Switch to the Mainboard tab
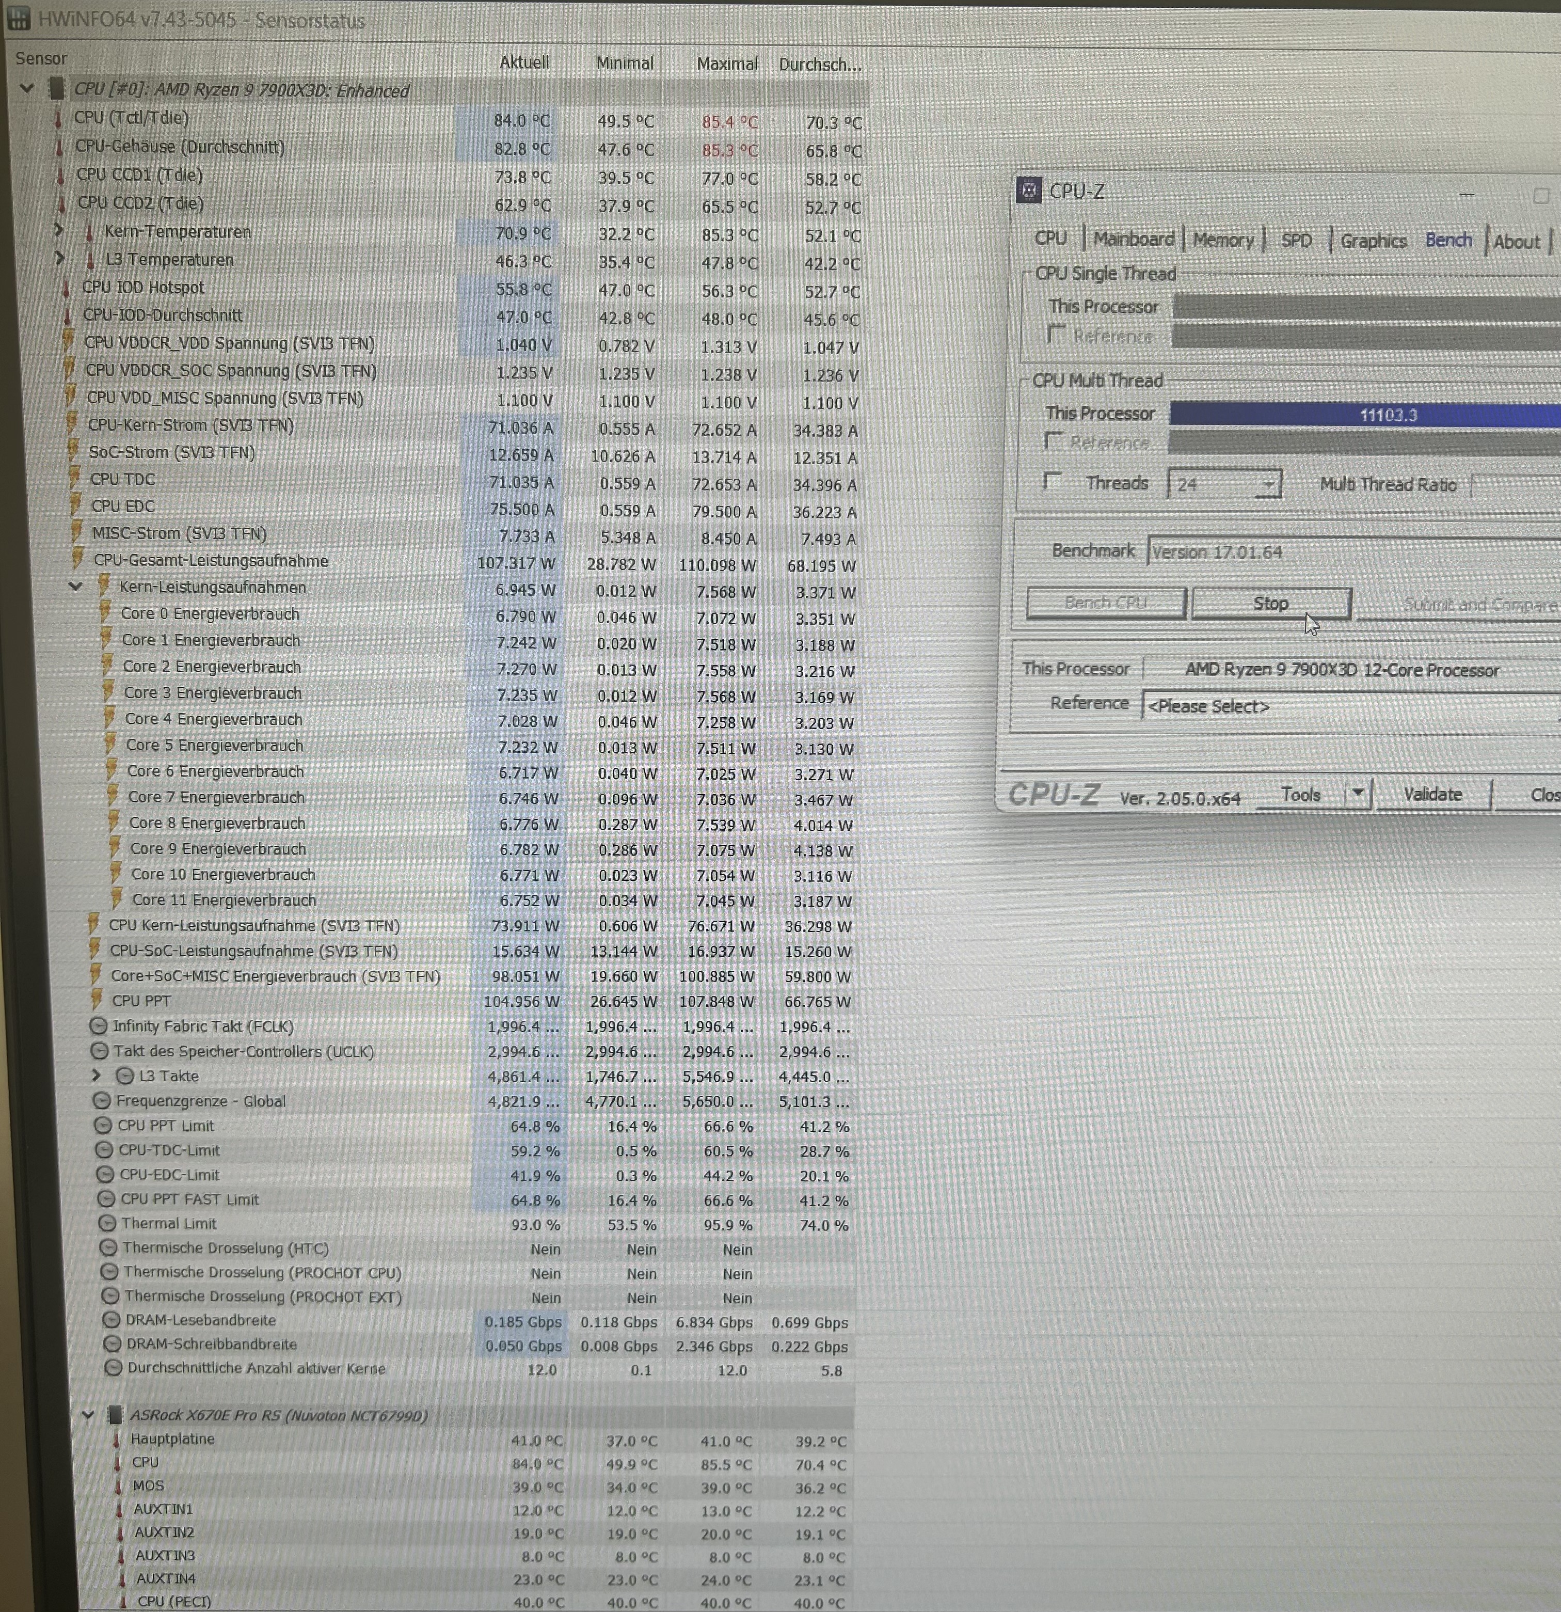This screenshot has width=1561, height=1612. tap(1134, 240)
